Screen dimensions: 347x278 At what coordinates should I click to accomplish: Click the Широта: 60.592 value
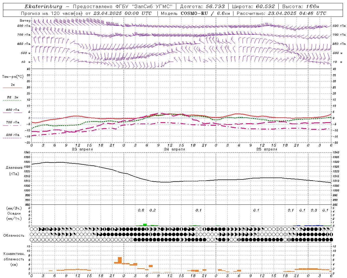point(253,7)
